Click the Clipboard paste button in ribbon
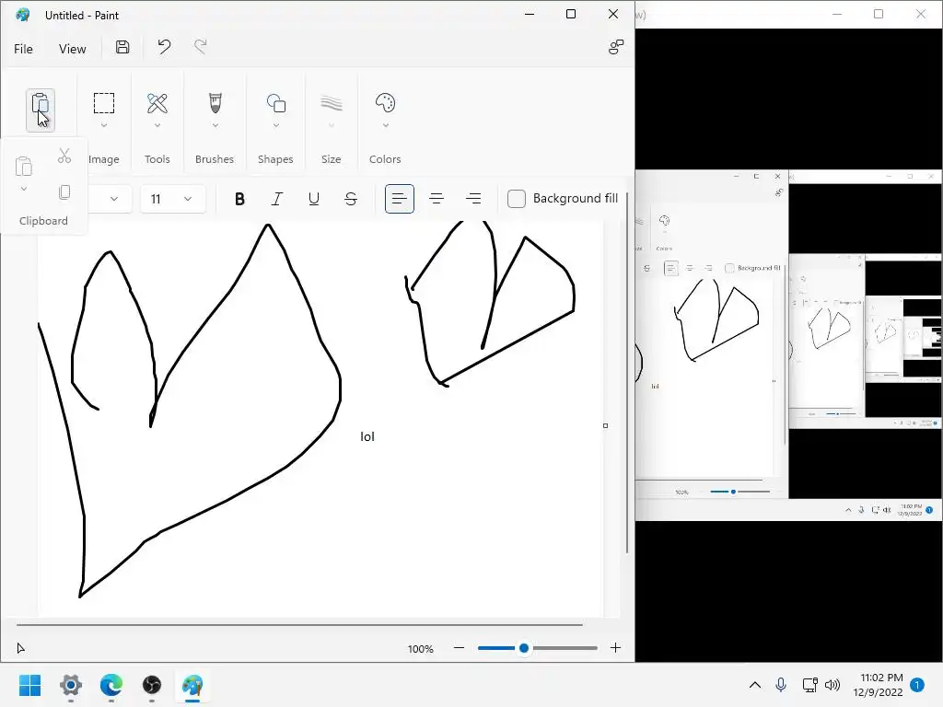Screen dimensions: 943x707 (41, 110)
